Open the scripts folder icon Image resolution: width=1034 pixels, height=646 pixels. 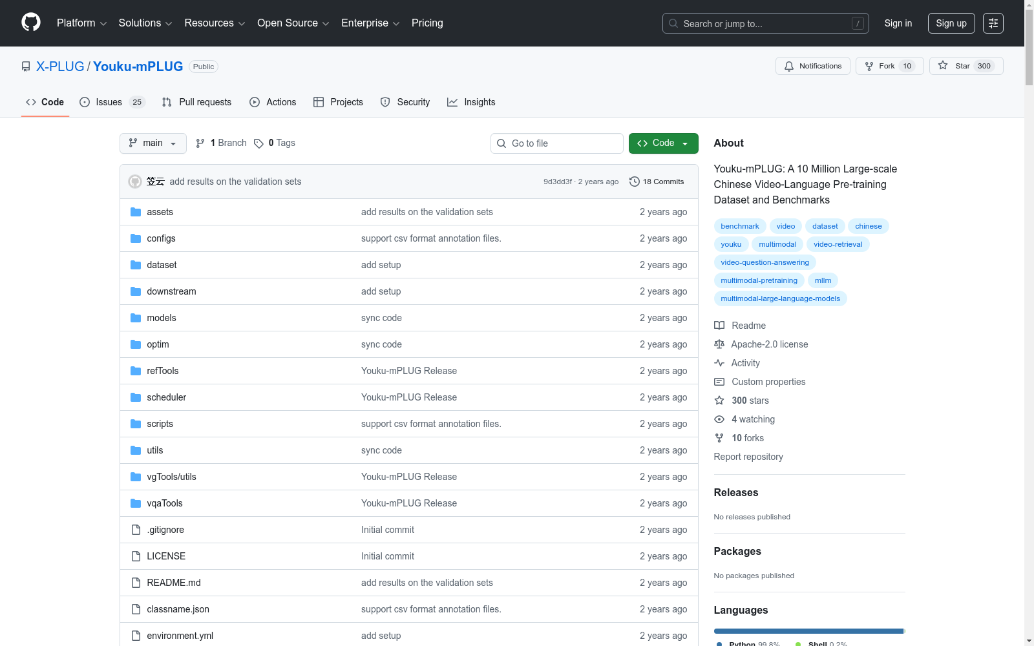coord(136,424)
